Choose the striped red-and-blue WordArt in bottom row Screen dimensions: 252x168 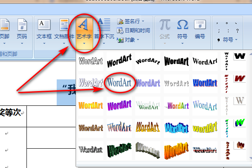click(205, 150)
